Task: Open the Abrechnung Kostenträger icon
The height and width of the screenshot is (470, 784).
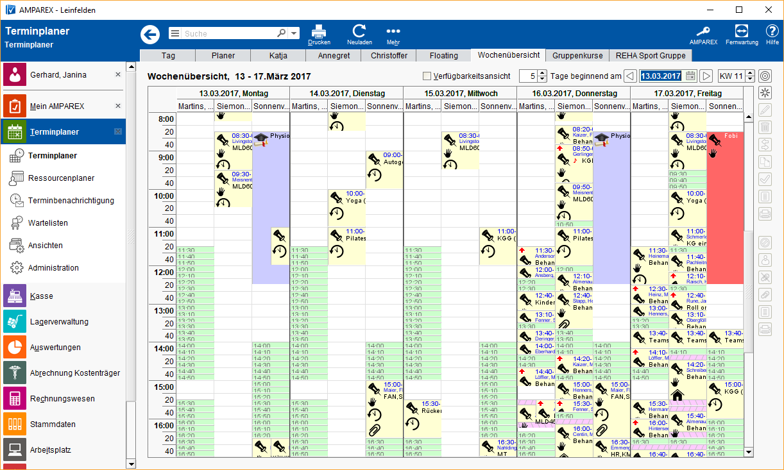Action: [15, 373]
